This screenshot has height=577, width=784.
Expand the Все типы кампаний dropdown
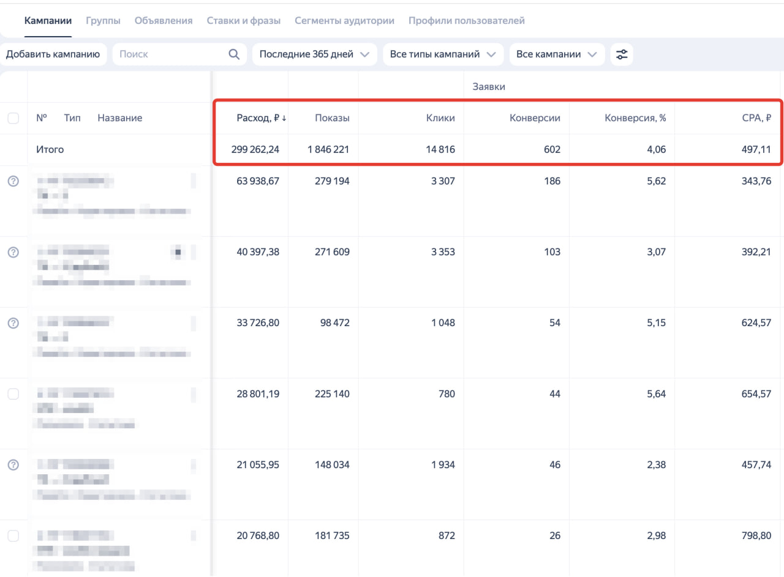442,54
